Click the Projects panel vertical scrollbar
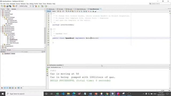 coord(45,35)
